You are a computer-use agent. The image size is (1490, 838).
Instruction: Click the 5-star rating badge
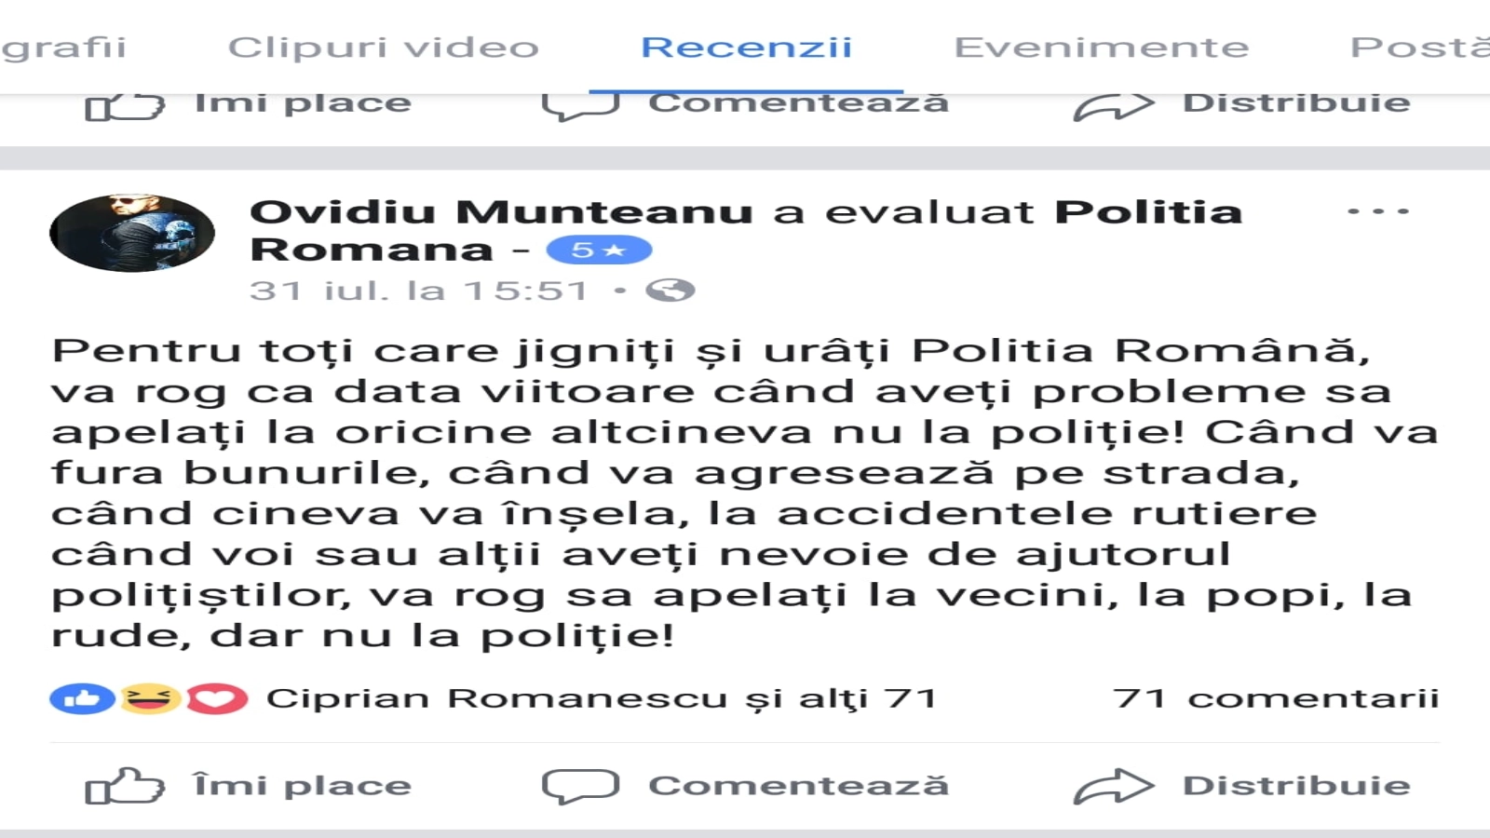pyautogui.click(x=599, y=250)
